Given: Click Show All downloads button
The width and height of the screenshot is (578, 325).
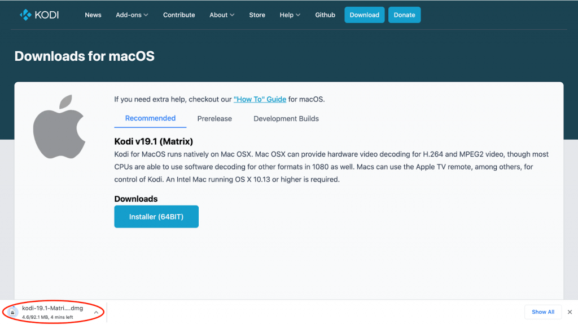Looking at the screenshot, I should point(542,312).
